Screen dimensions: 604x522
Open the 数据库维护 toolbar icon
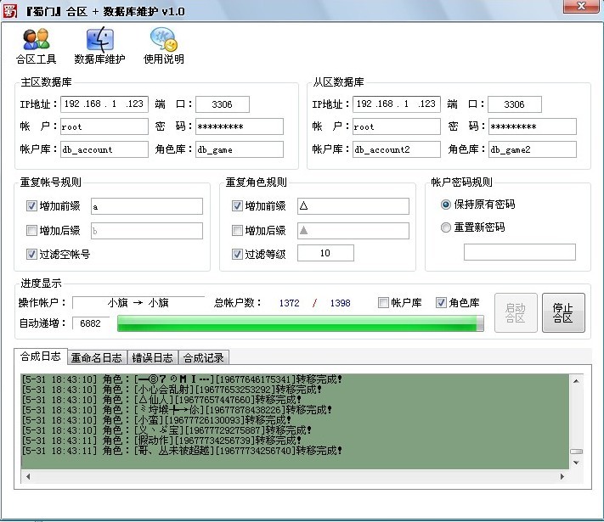tap(99, 46)
